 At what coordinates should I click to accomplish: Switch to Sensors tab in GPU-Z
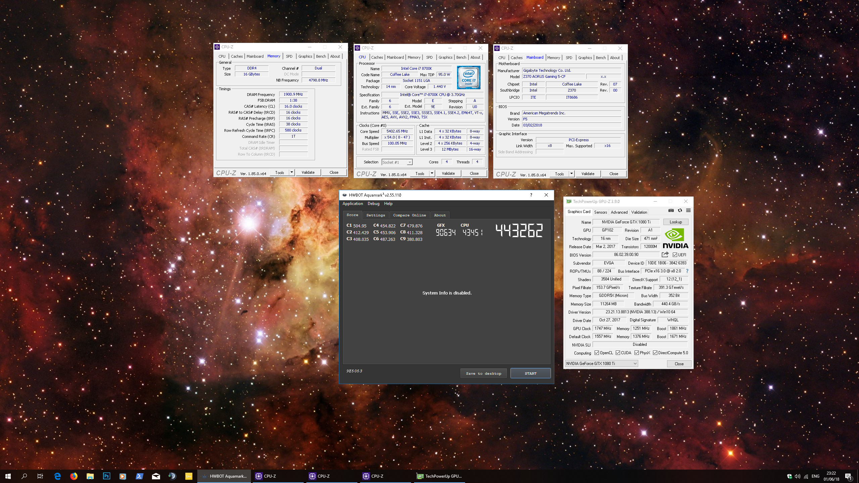coord(600,212)
